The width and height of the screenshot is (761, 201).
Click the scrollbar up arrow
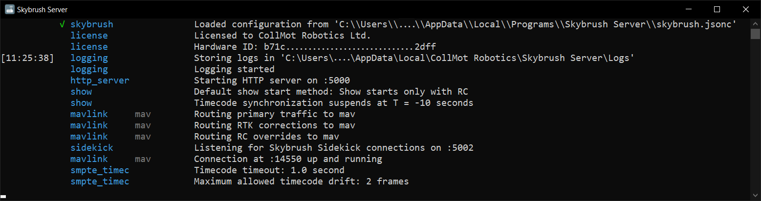pos(755,24)
